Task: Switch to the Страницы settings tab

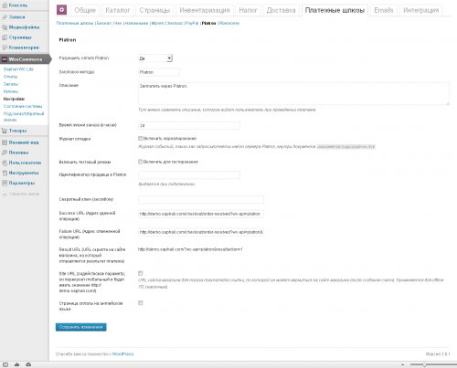Action: pyautogui.click(x=154, y=10)
